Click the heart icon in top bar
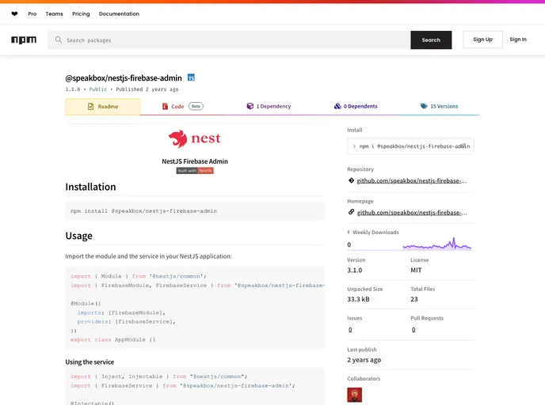 [x=14, y=14]
